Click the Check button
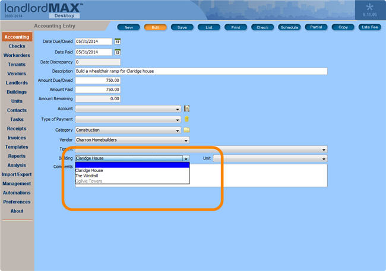Screen dimensions: 386x271 (262, 27)
